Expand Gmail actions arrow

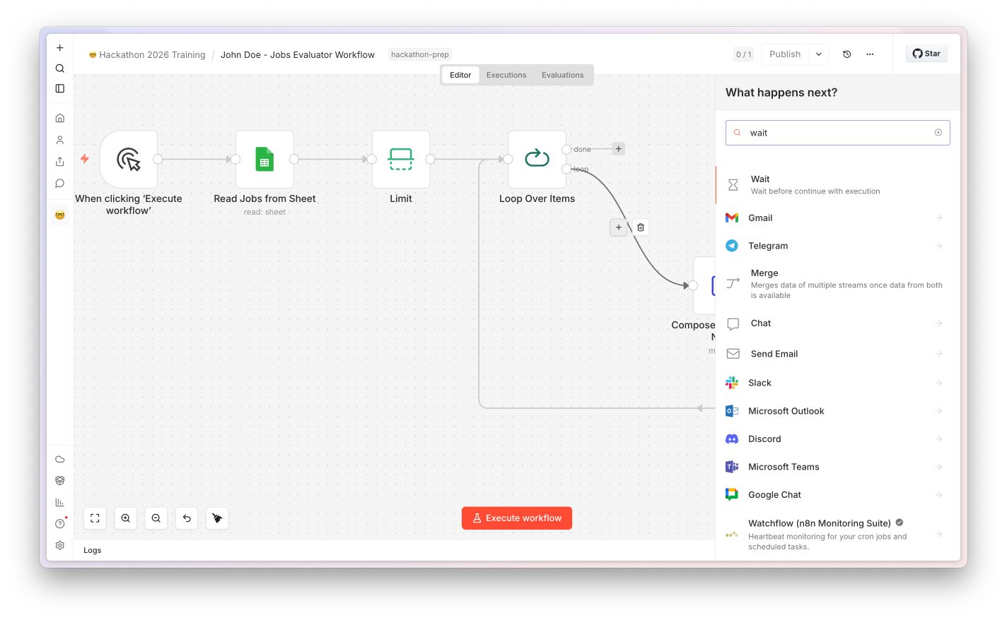coord(938,218)
